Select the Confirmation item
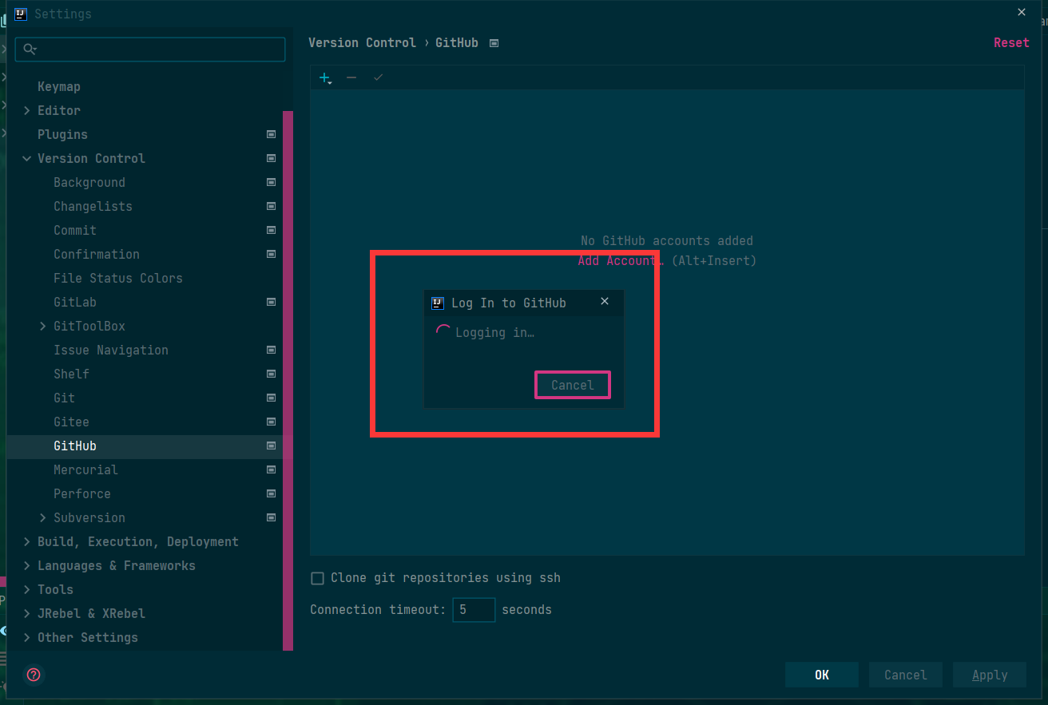This screenshot has height=705, width=1048. (x=97, y=254)
